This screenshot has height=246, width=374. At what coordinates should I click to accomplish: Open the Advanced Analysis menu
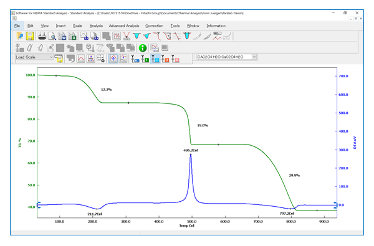[x=124, y=26]
